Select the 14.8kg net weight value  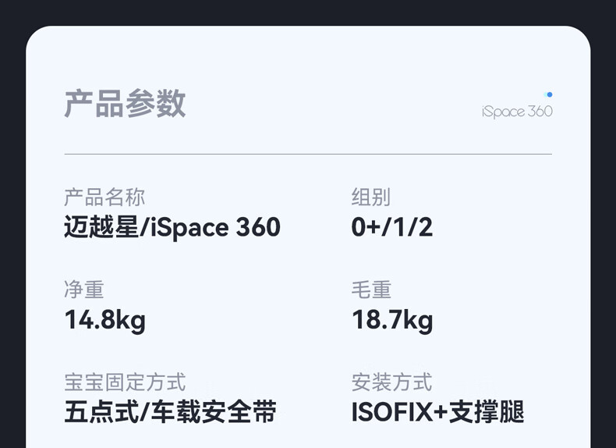click(105, 320)
